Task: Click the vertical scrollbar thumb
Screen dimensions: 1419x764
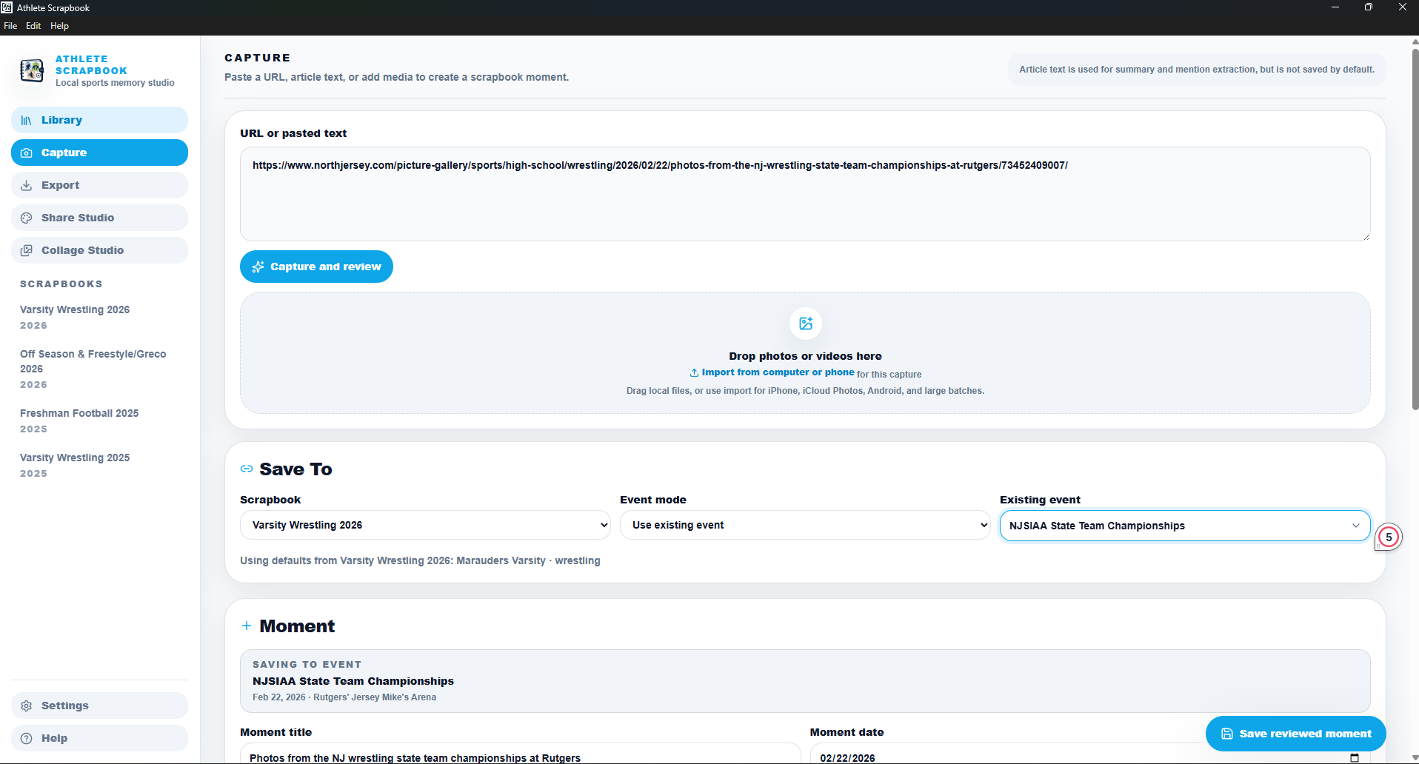Action: pyautogui.click(x=1415, y=228)
